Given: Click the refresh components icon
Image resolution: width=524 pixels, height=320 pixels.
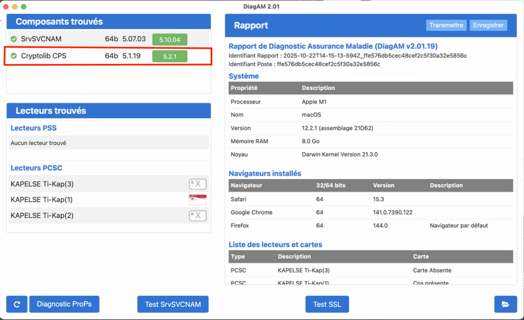Looking at the screenshot, I should (x=16, y=304).
